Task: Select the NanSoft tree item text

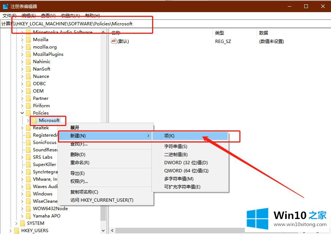Action: [41, 69]
